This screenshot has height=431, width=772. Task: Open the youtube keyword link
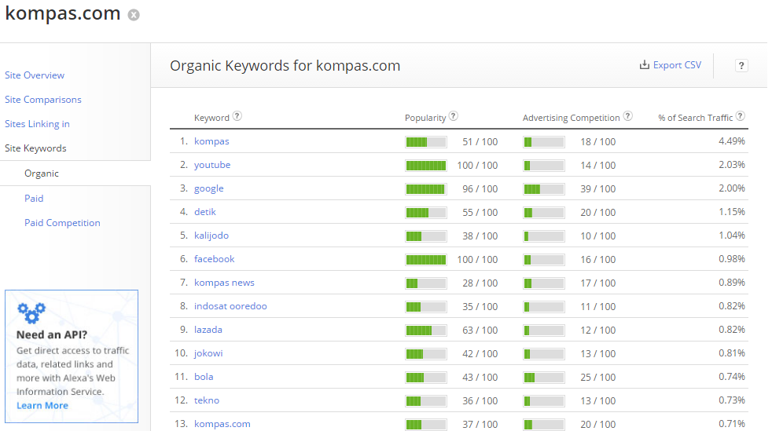(212, 165)
